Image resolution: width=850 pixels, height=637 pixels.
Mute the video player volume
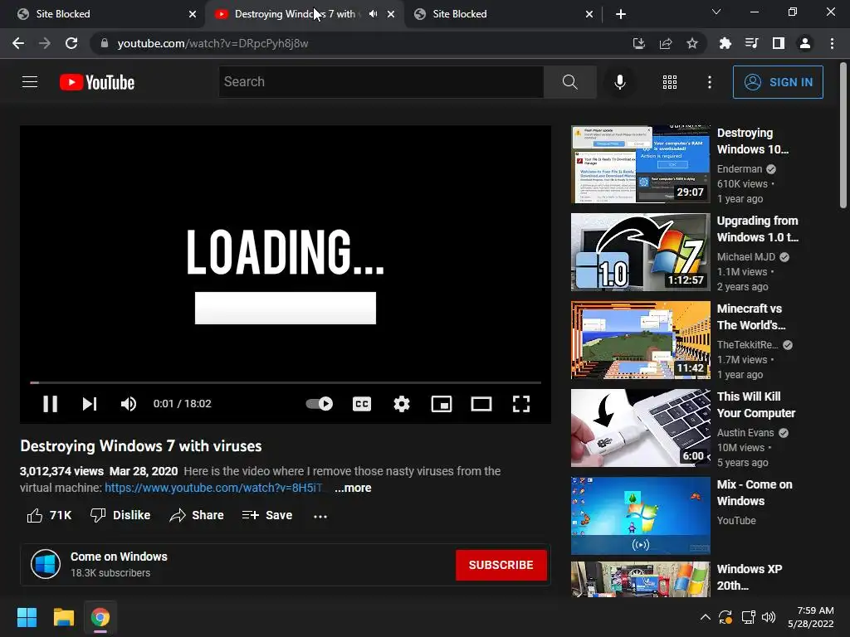[129, 404]
